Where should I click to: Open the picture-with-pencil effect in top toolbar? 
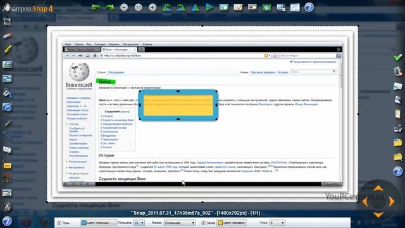point(238,7)
